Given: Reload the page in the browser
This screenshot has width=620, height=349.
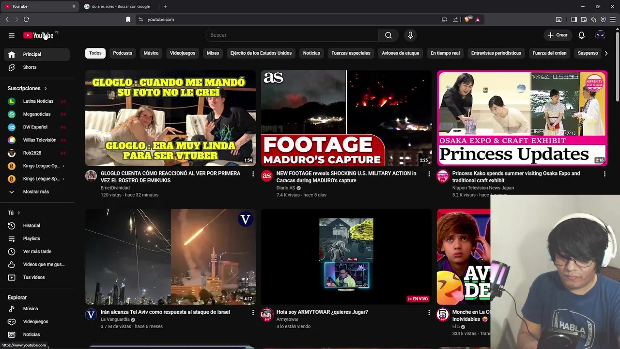Looking at the screenshot, I should (26, 19).
